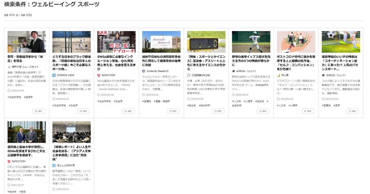This screenshot has width=370, height=194.
Task: Click the ReTACTION logo on SWGs card
Action: 99,75
